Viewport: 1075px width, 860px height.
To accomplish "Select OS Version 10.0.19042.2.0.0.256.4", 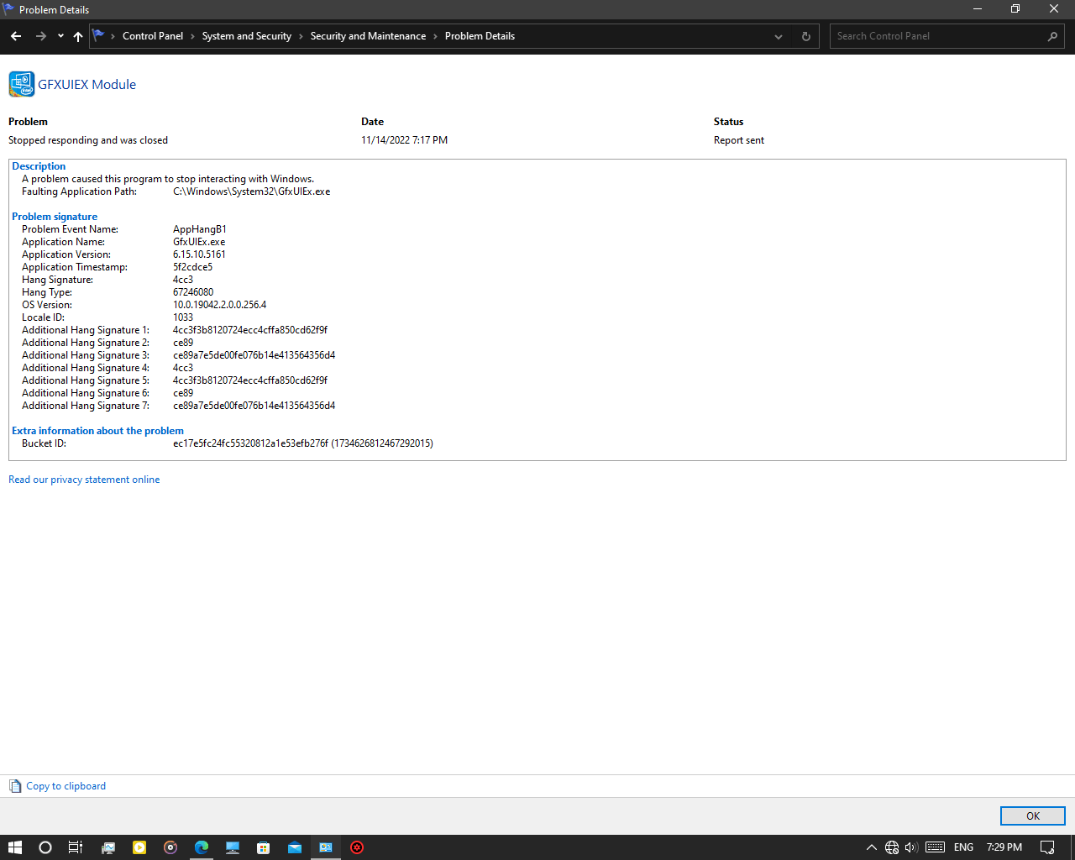I will pyautogui.click(x=220, y=305).
